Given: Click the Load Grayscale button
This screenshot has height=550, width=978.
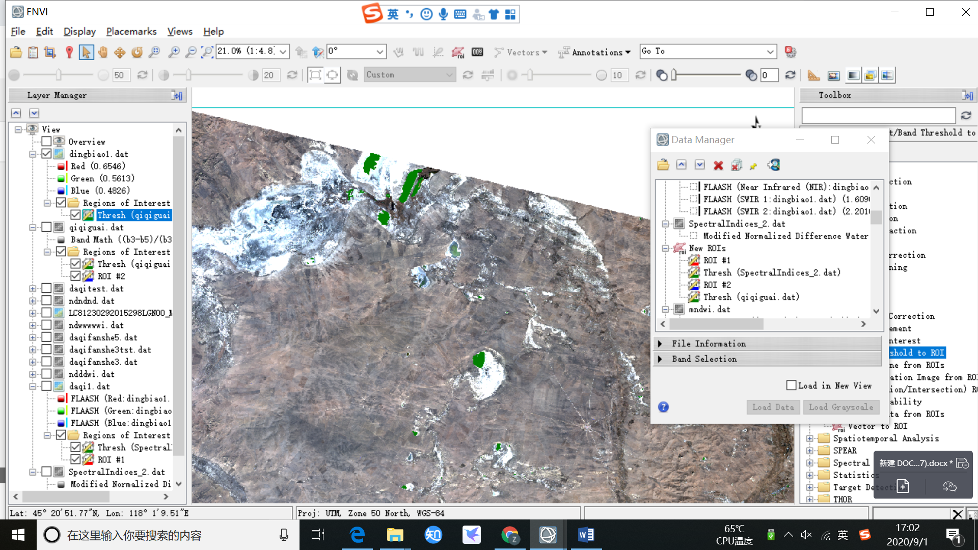Looking at the screenshot, I should tap(841, 407).
